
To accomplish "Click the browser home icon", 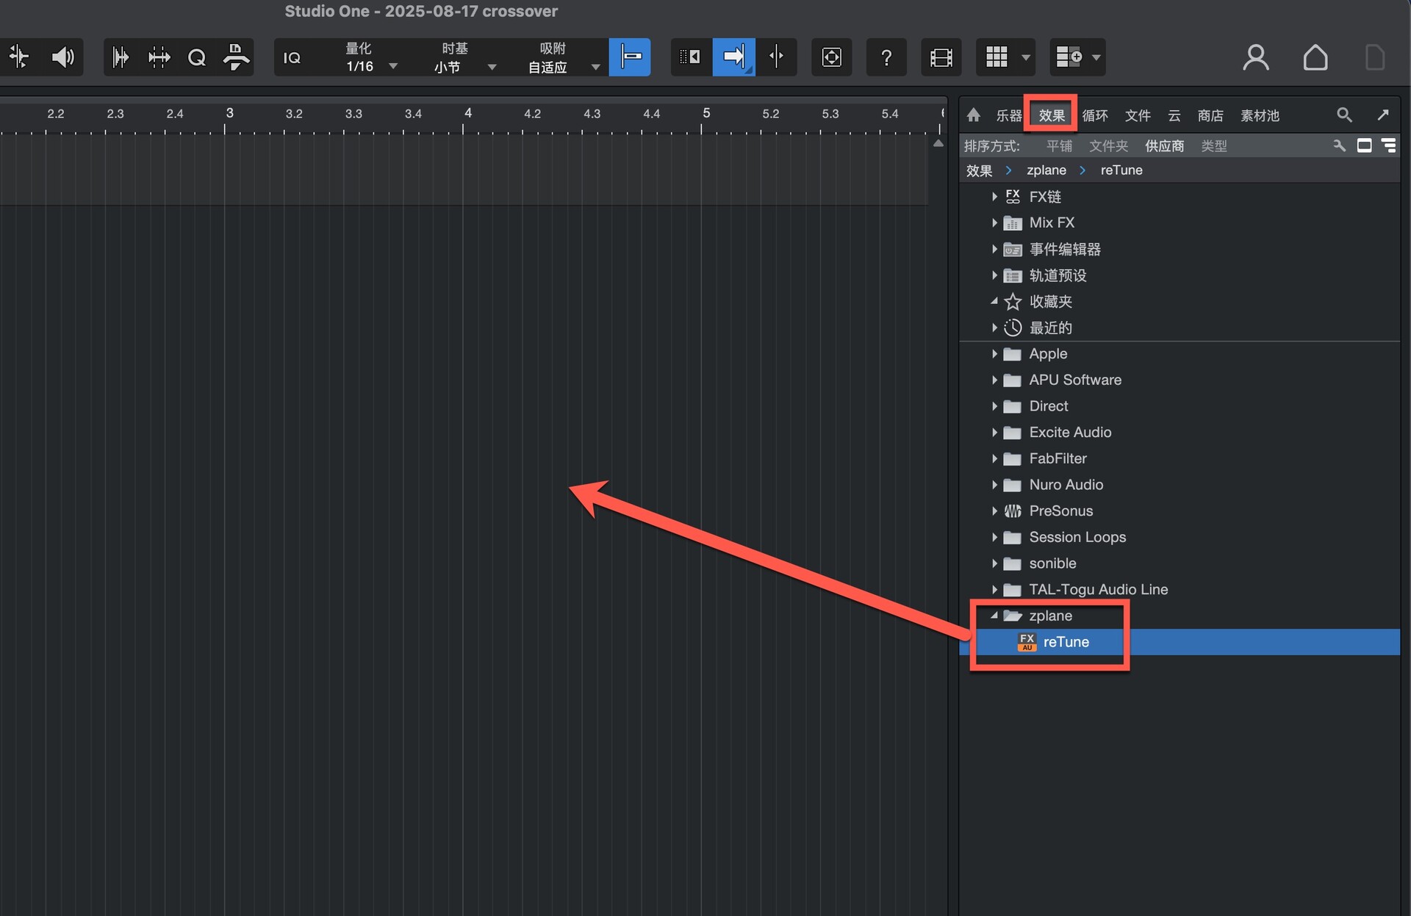I will tap(974, 115).
